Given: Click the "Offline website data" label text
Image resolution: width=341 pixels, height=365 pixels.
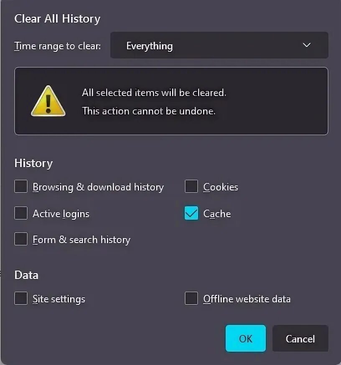Looking at the screenshot, I should click(247, 299).
